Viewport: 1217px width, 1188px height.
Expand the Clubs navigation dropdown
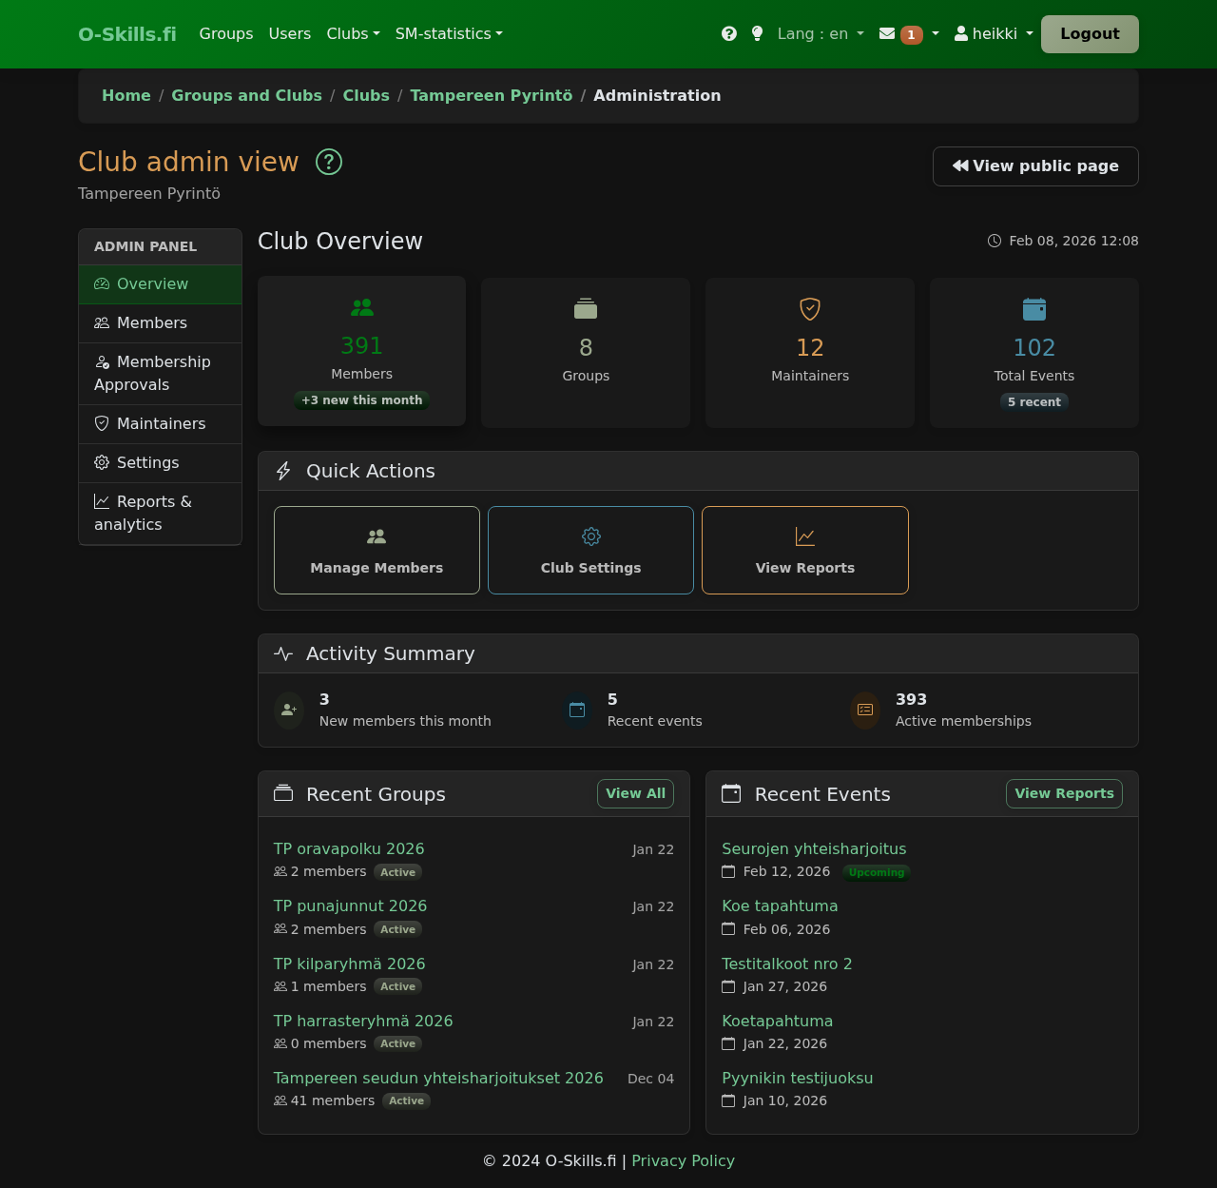353,33
